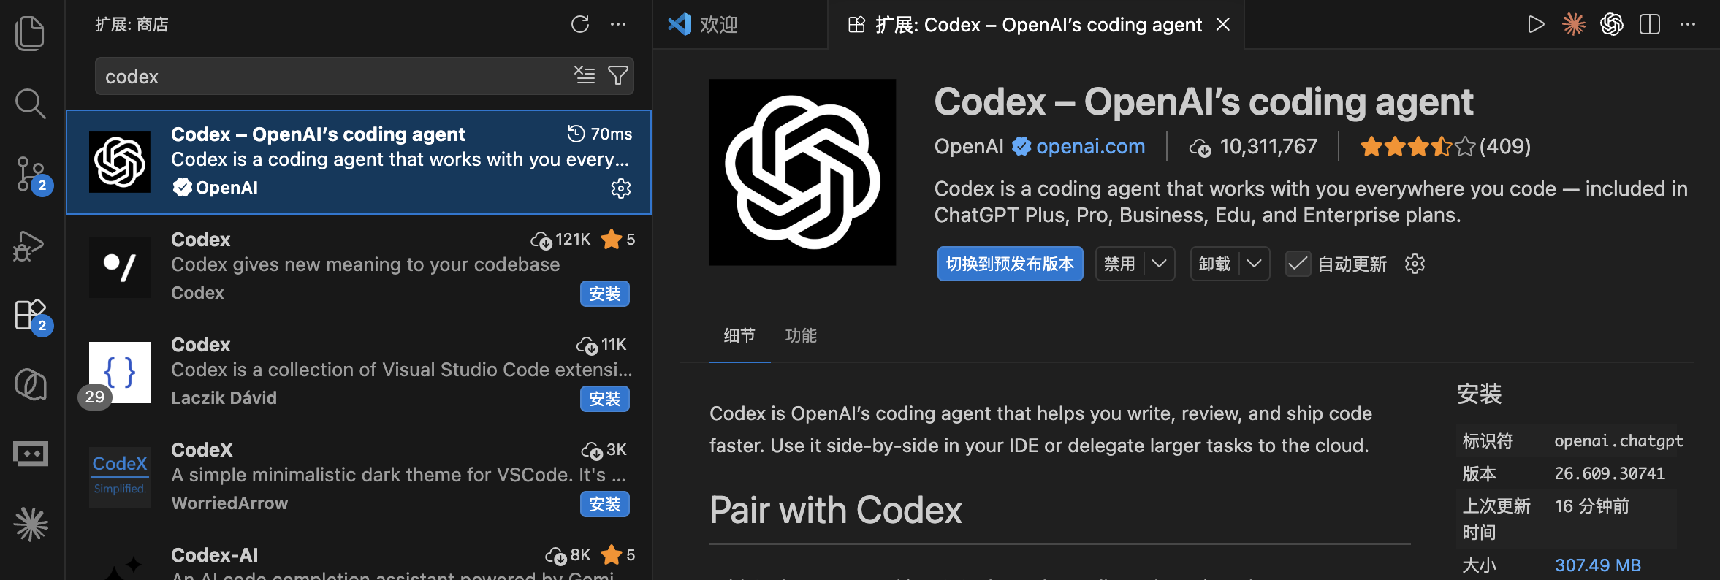
Task: Click the large Codex extension logo
Action: coord(802,172)
